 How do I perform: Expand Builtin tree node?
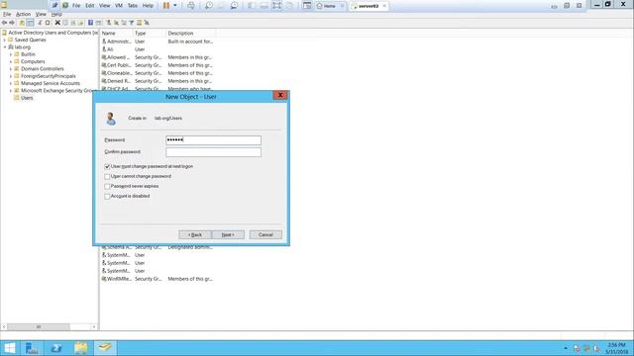point(11,54)
